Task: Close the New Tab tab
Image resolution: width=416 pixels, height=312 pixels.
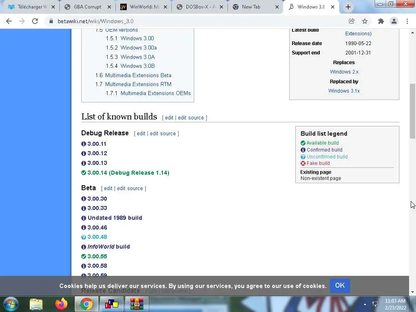Action: pyautogui.click(x=277, y=7)
